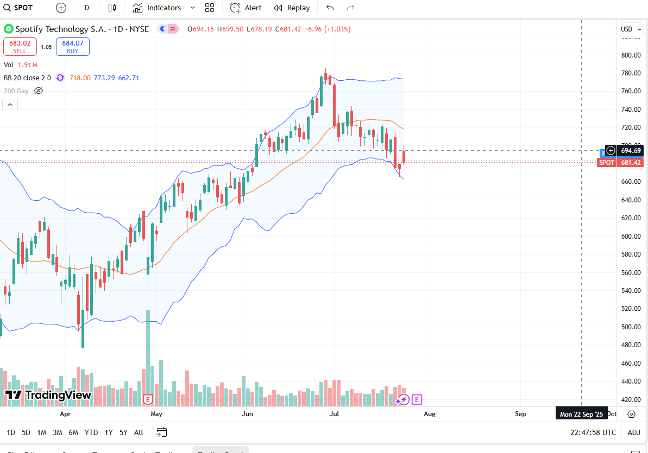Screen dimensions: 648x453
Task: Set the range to YTD
Action: tap(91, 433)
